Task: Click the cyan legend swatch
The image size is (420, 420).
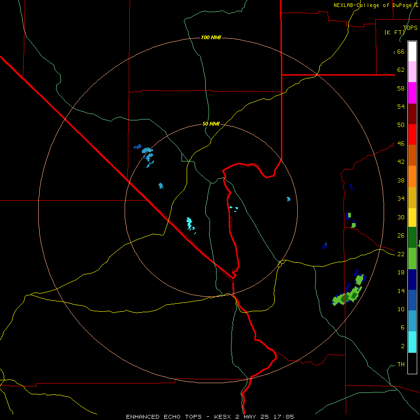Action: click(412, 342)
